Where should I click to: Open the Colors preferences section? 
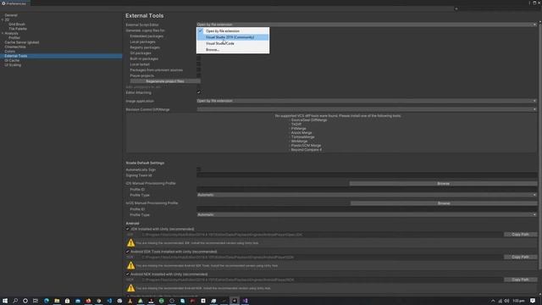pyautogui.click(x=9, y=51)
